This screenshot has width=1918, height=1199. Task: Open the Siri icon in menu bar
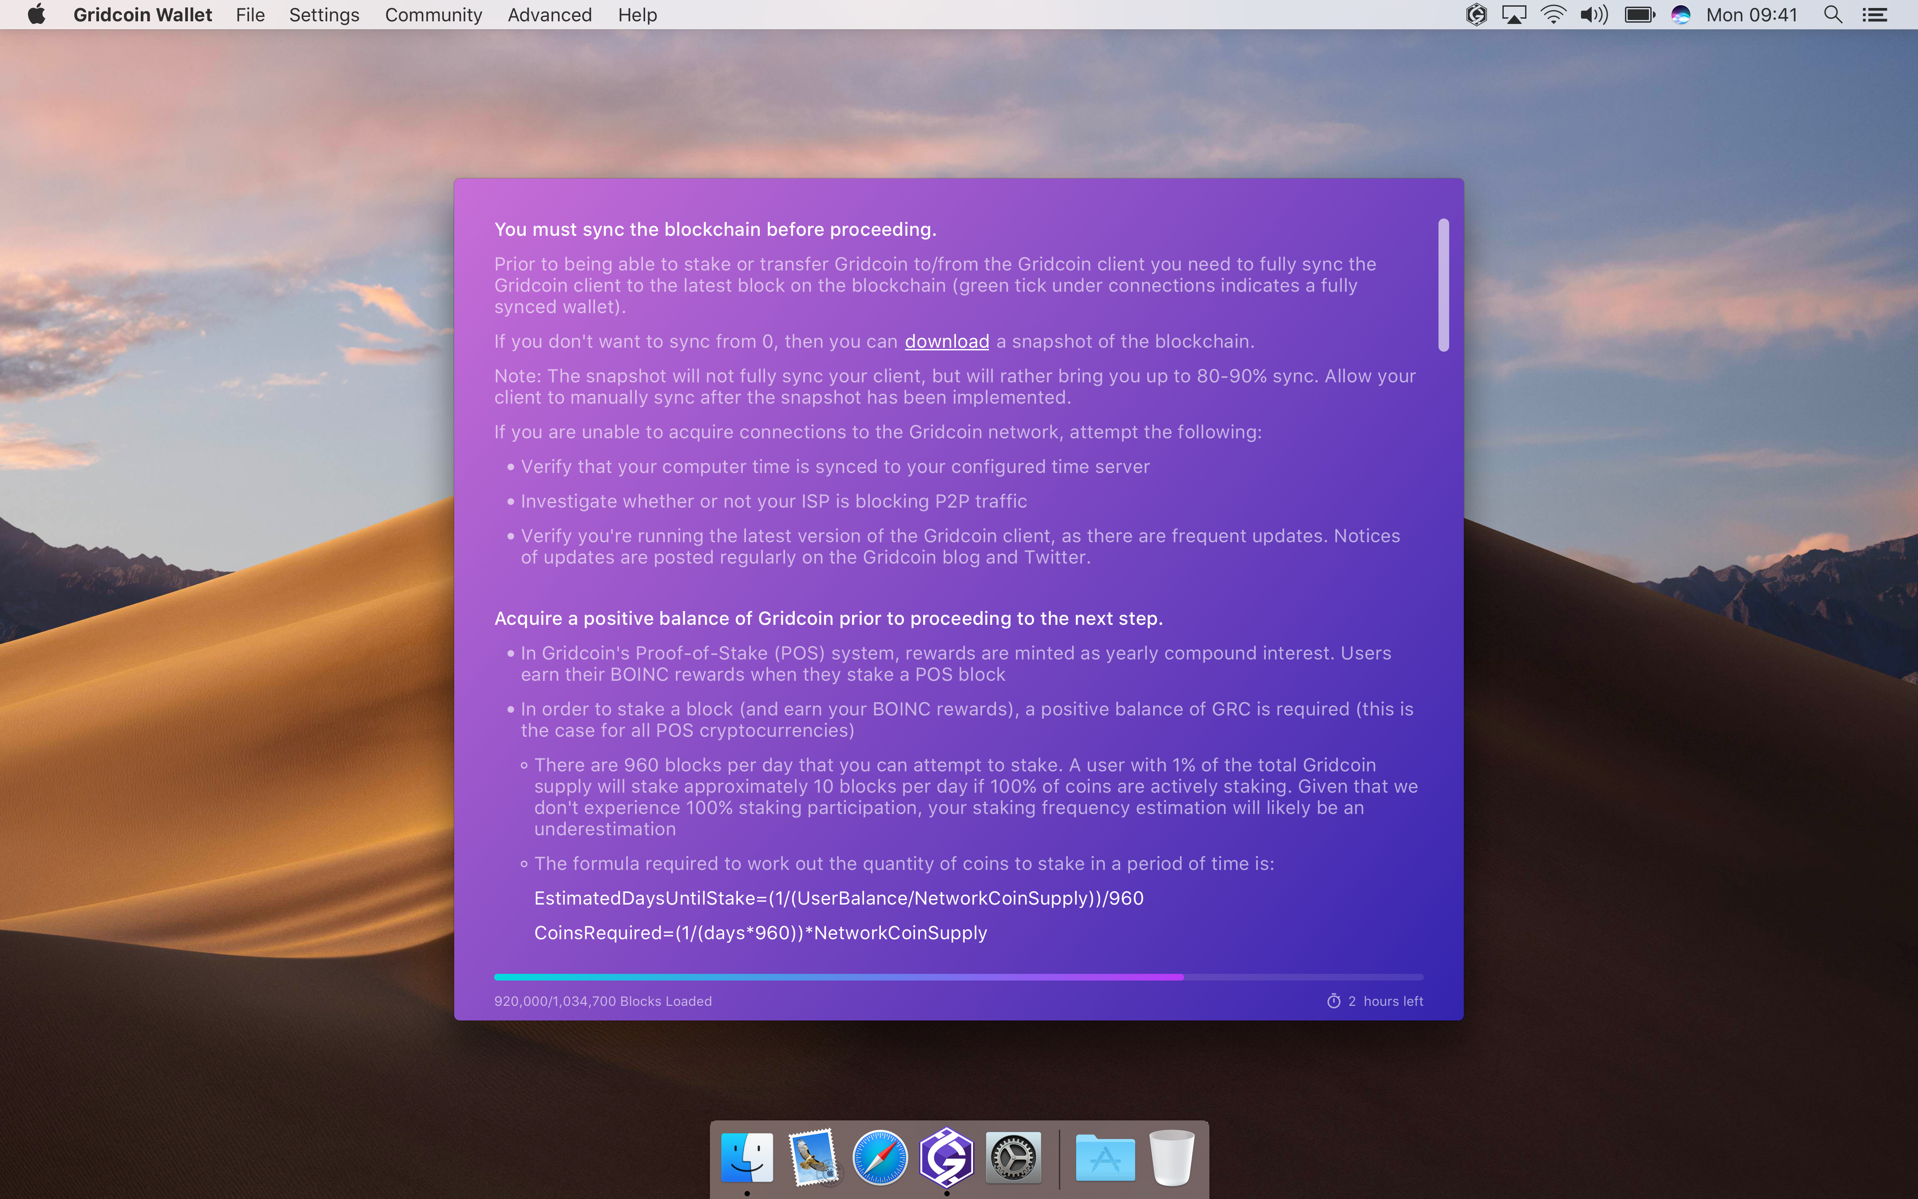tap(1680, 15)
